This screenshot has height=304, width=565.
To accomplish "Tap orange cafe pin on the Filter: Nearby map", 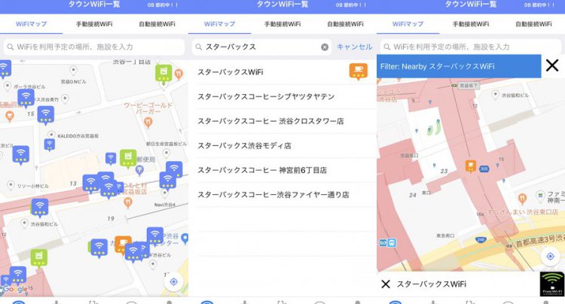I will tap(471, 166).
